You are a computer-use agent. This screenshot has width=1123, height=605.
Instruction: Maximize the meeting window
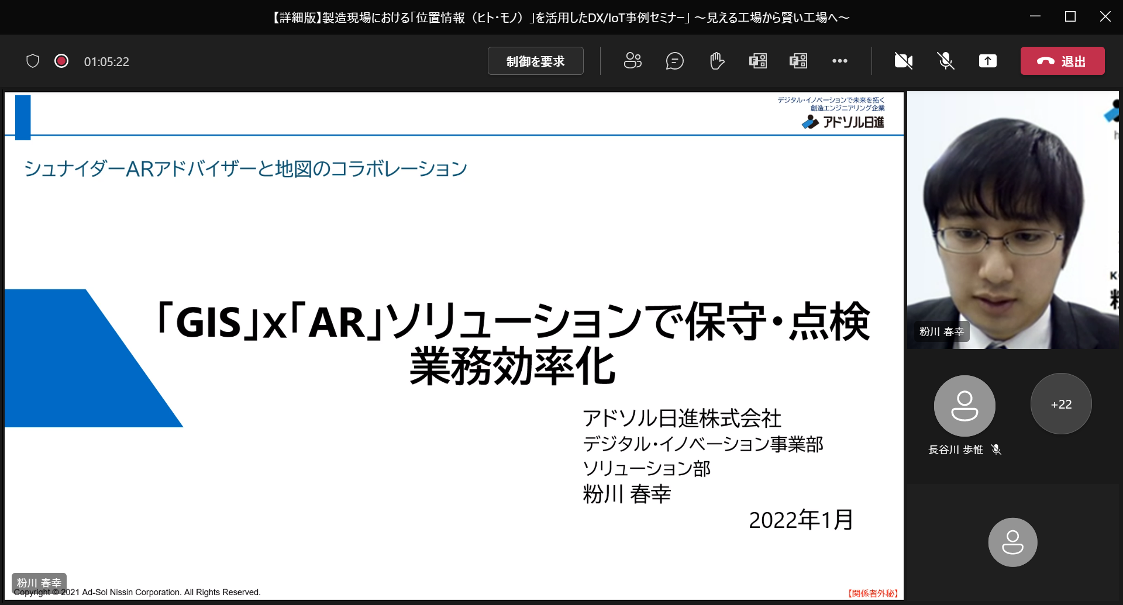pos(1070,17)
